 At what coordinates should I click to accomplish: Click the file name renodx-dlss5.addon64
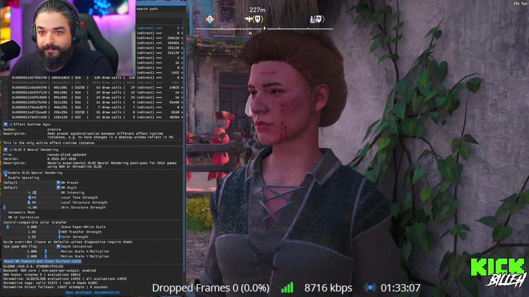[67, 155]
